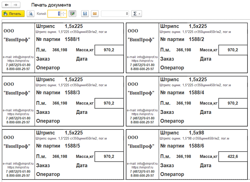Click the back navigation arrow
This screenshot has height=182, width=250.
[7, 5]
